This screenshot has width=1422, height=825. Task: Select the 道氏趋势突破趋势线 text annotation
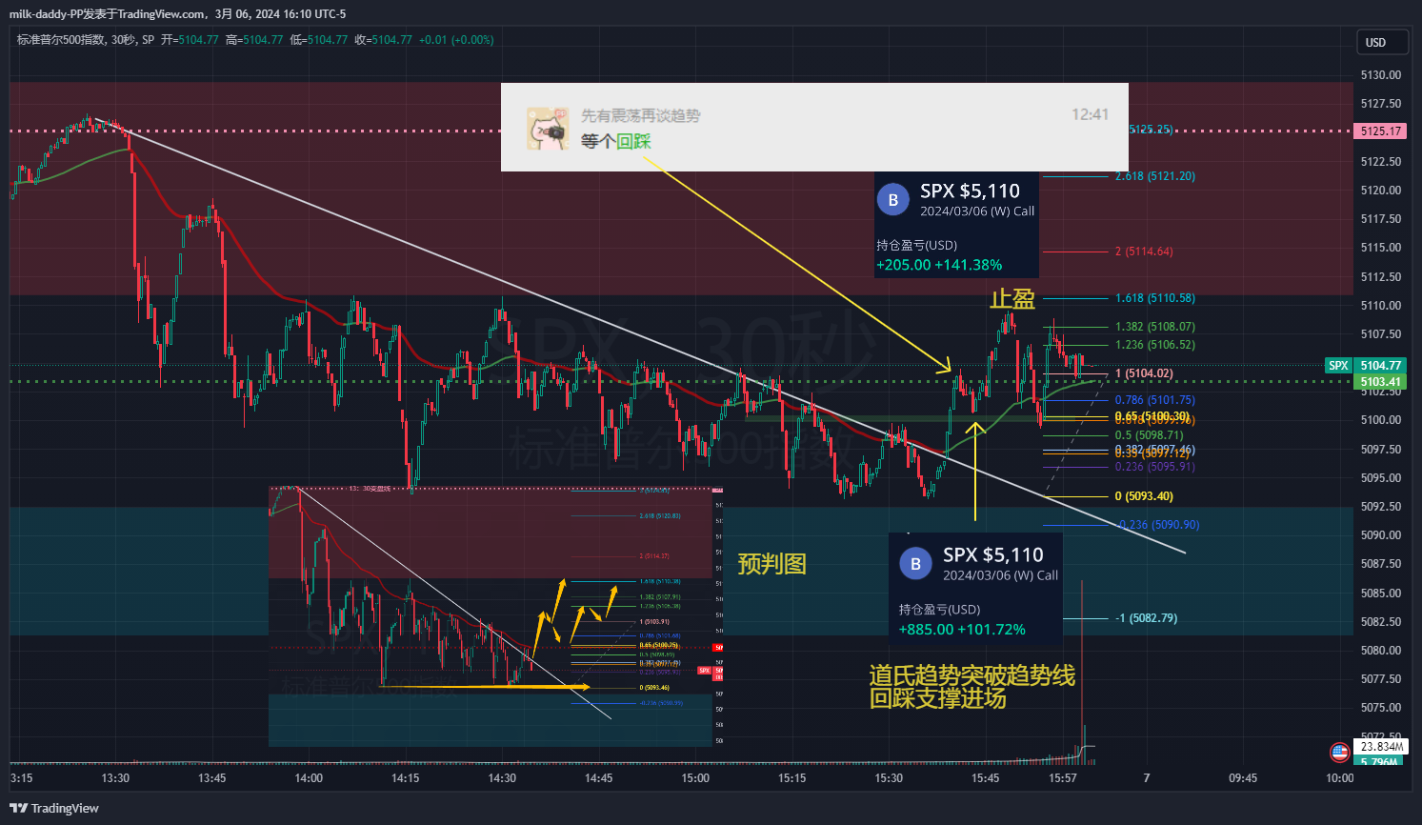pos(971,675)
